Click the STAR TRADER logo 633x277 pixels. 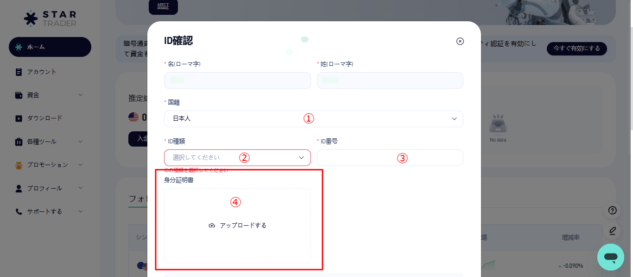pyautogui.click(x=50, y=18)
